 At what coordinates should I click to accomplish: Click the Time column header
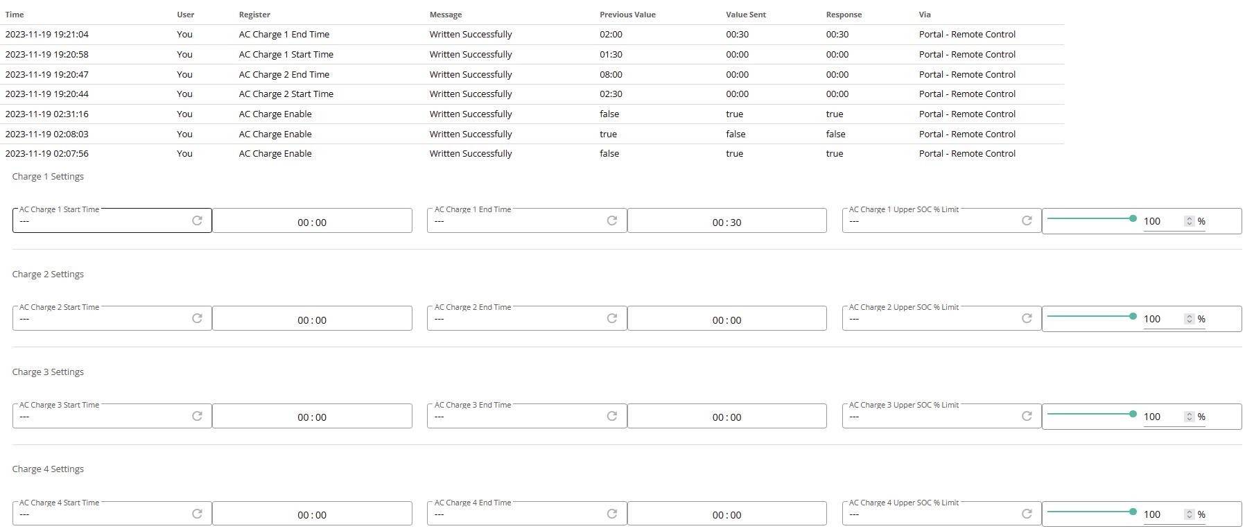(x=15, y=15)
